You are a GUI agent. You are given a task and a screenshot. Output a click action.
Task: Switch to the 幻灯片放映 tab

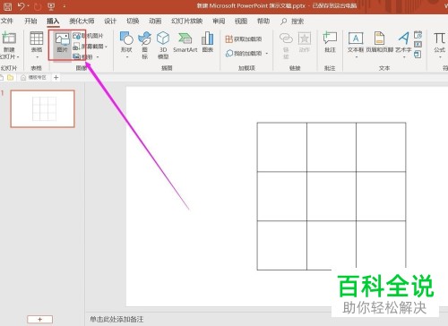[187, 21]
